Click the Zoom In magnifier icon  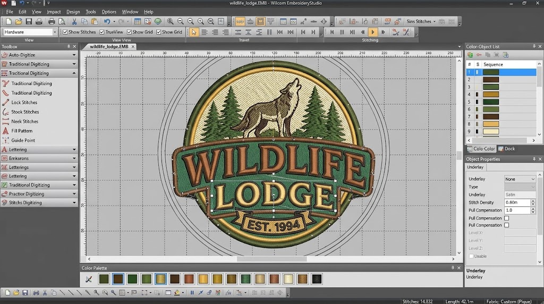(x=171, y=21)
